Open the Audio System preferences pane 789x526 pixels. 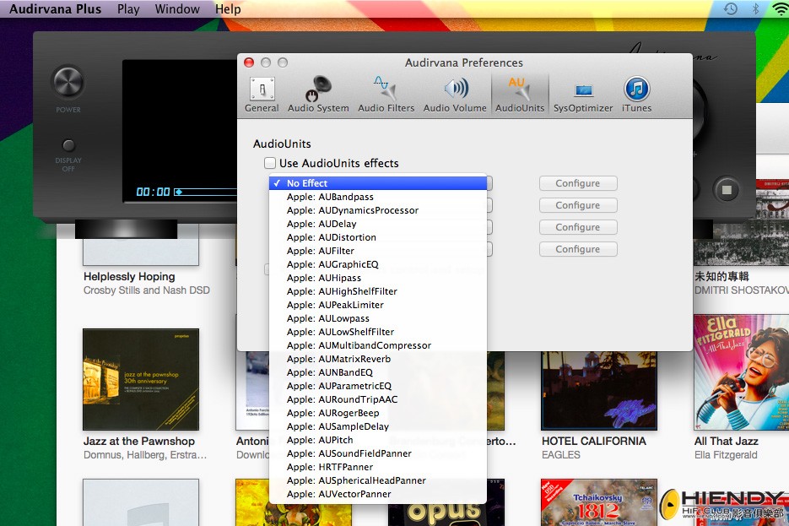318,95
